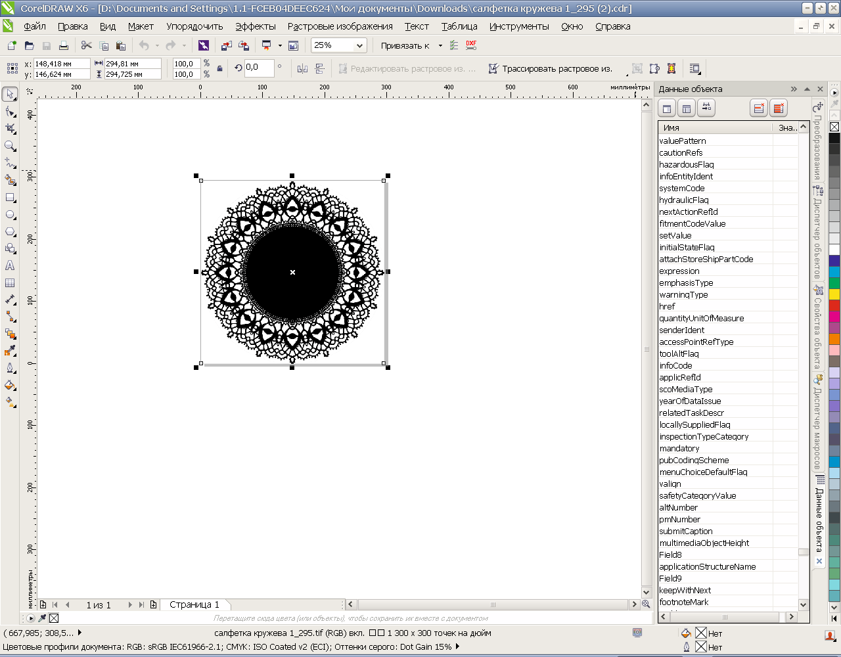Click the scissors Cut icon
Viewport: 841px width, 657px height.
click(x=86, y=45)
